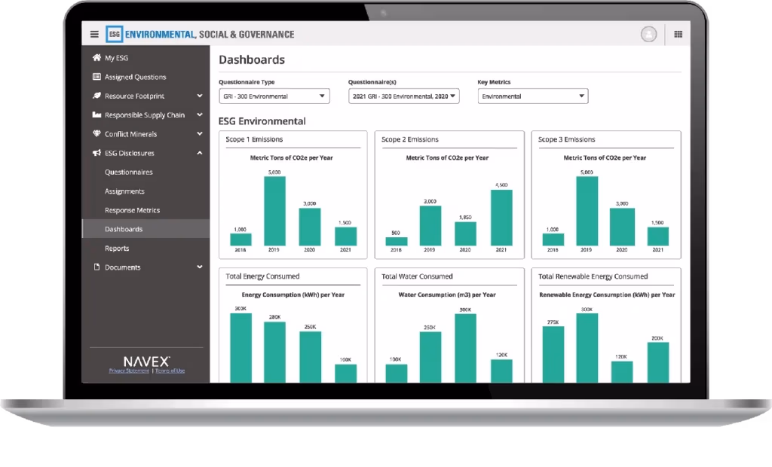Screen dimensions: 772x467
Task: Click Total Energy Consumed 300K bar
Action: click(240, 348)
